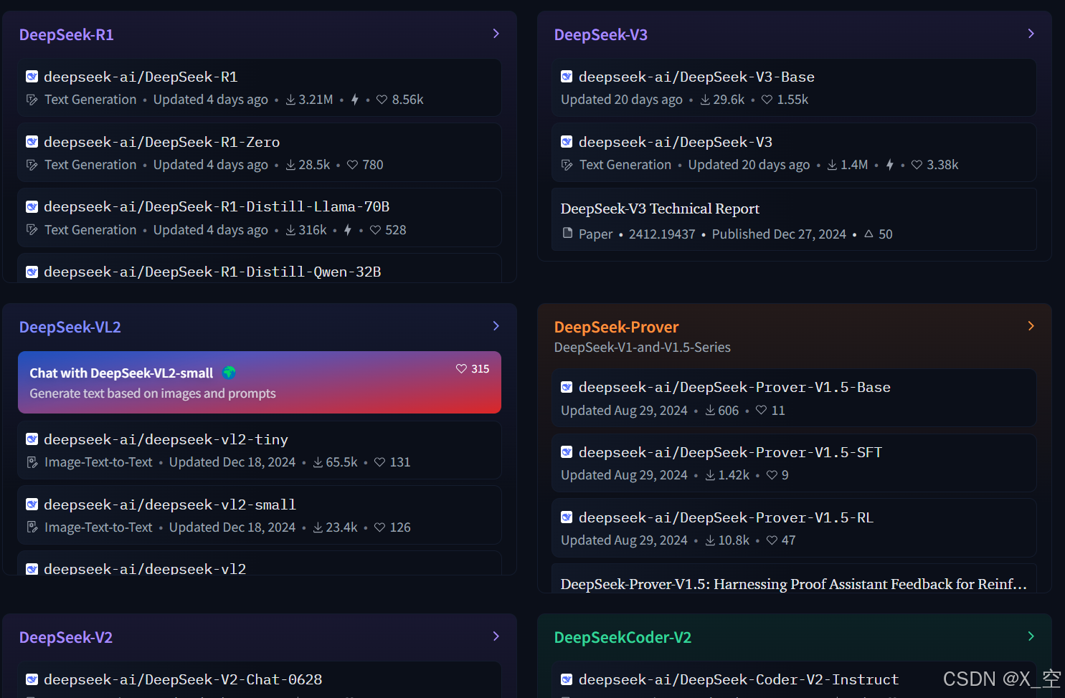
Task: Click the heart icon on the DeepSeek-V3 row
Action: coord(917,165)
